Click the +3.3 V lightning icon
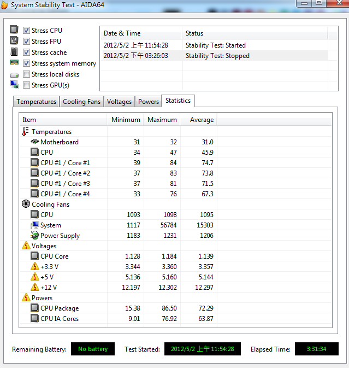 (x=35, y=266)
